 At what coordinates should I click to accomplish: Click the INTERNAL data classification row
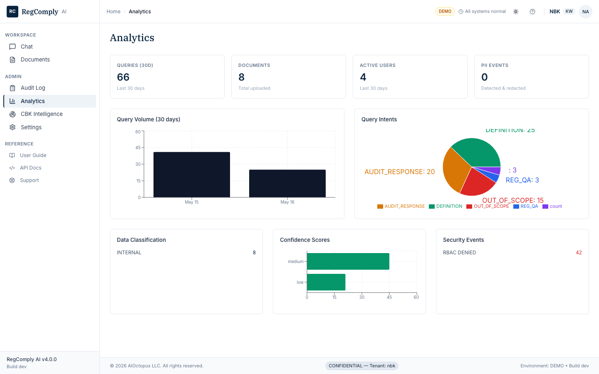[x=186, y=253]
